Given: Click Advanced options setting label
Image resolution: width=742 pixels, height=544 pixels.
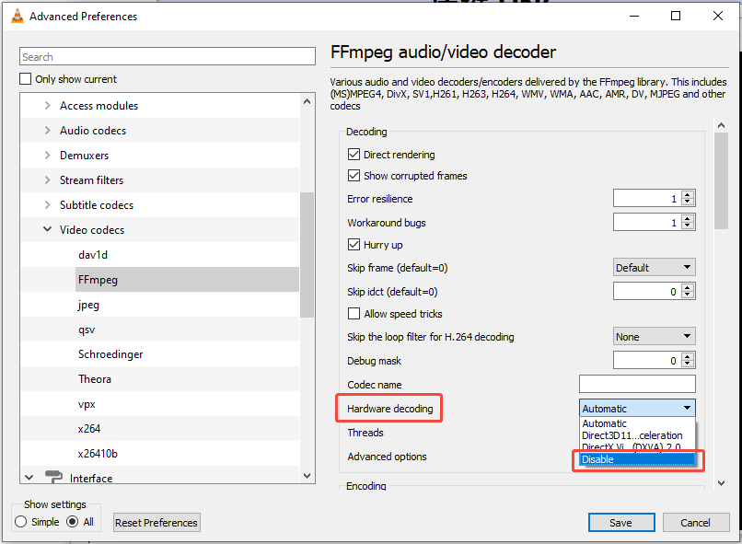Looking at the screenshot, I should coord(387,457).
